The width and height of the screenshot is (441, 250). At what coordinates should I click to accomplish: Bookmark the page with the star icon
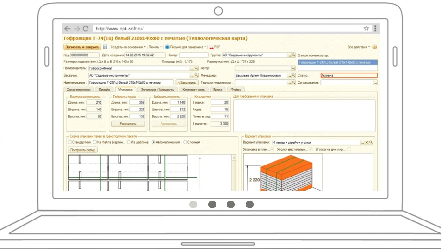coord(366,28)
